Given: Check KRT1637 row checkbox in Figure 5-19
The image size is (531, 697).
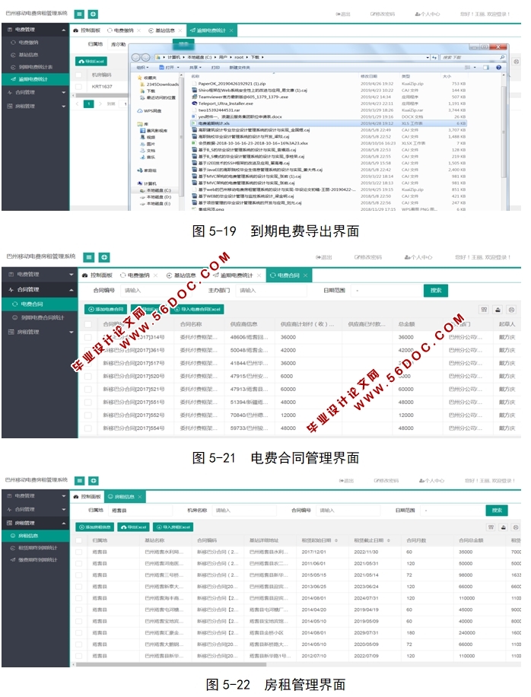Looking at the screenshot, I should (x=78, y=87).
